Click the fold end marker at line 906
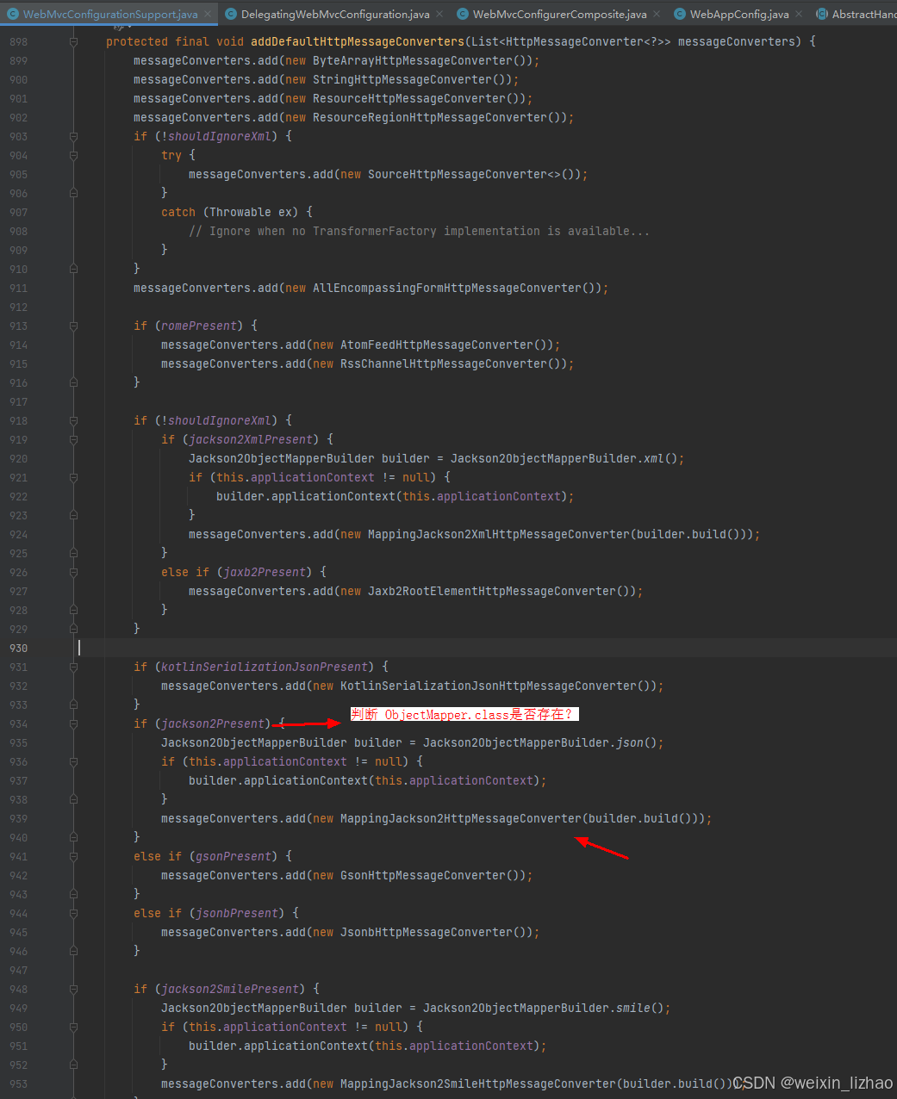Viewport: 897px width, 1099px height. tap(73, 193)
